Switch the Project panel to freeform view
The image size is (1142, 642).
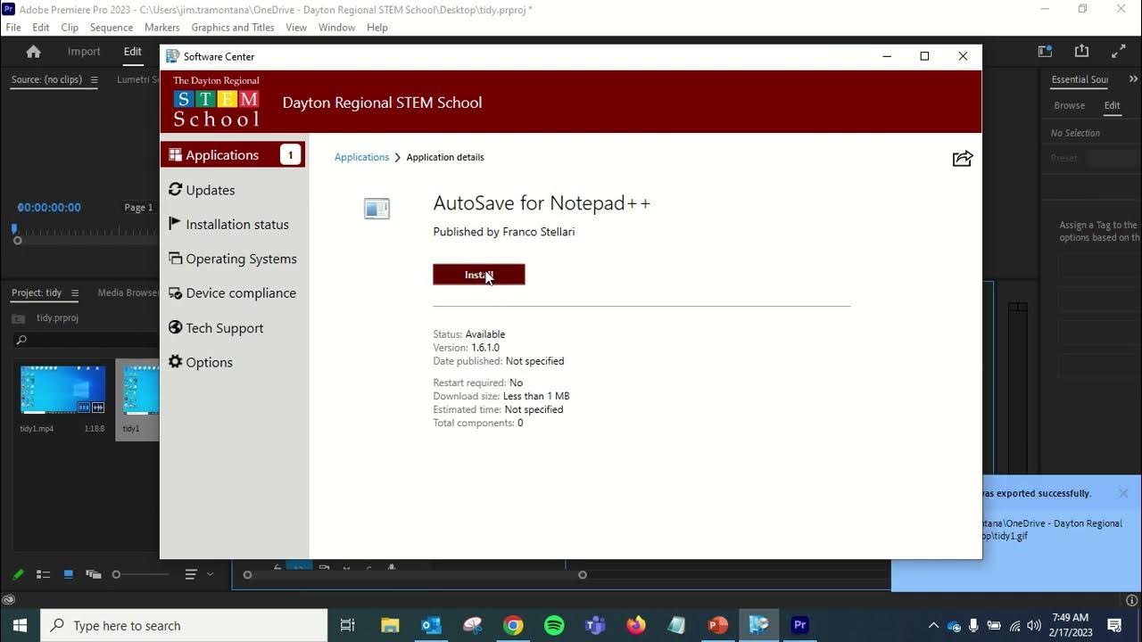point(94,575)
